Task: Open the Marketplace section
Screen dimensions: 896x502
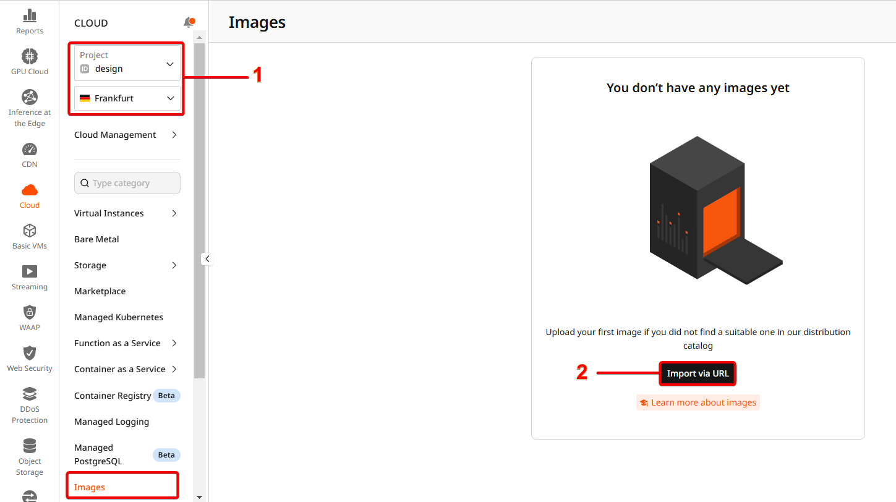Action: click(100, 291)
